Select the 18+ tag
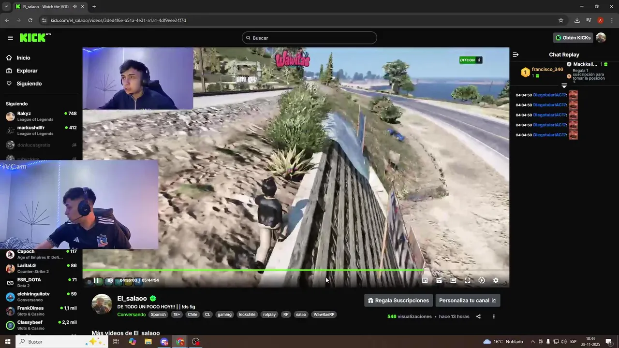 coord(177,315)
